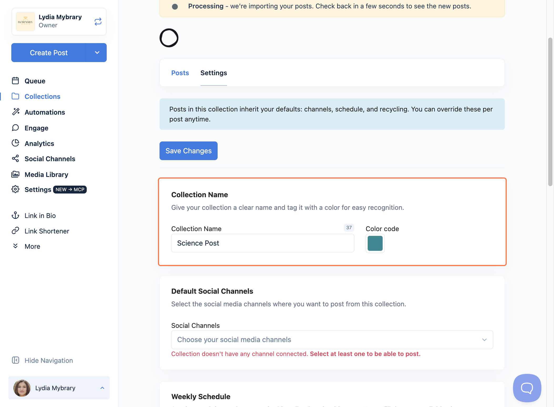Click the Hide Navigation sidebar toggle
554x407 pixels.
click(x=42, y=360)
